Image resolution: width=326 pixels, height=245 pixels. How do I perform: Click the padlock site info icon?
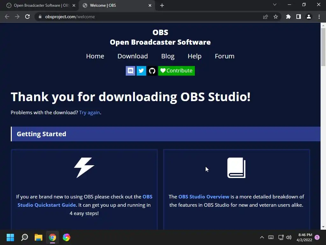click(x=40, y=17)
